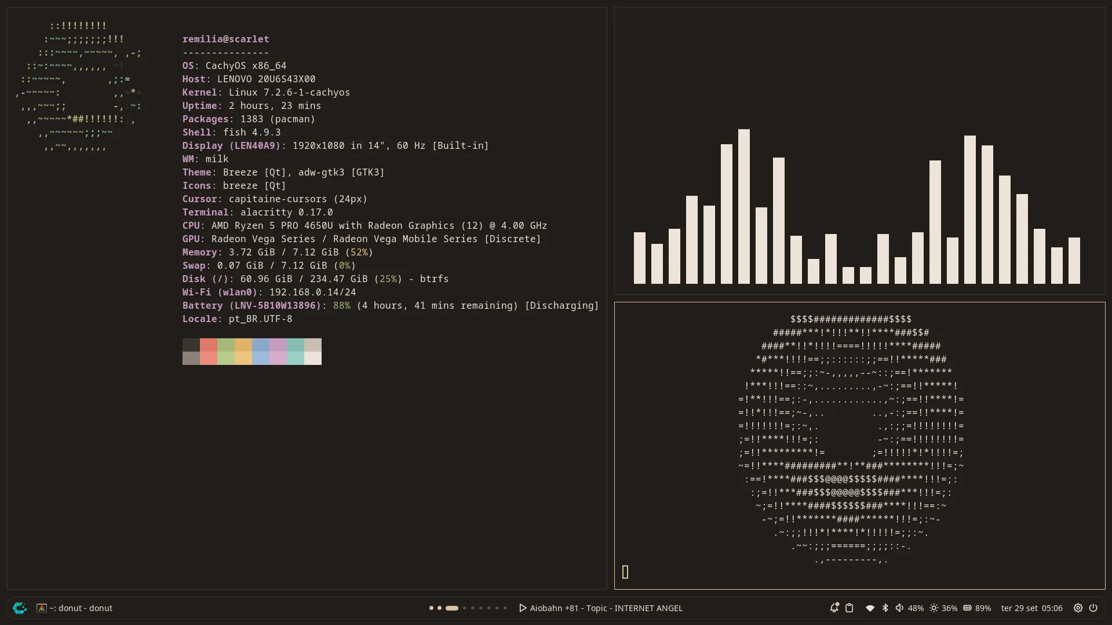The image size is (1112, 625).
Task: Click the 'Aiobahn +81 - Topic - INTERNET ANGEL' media title
Action: 606,608
